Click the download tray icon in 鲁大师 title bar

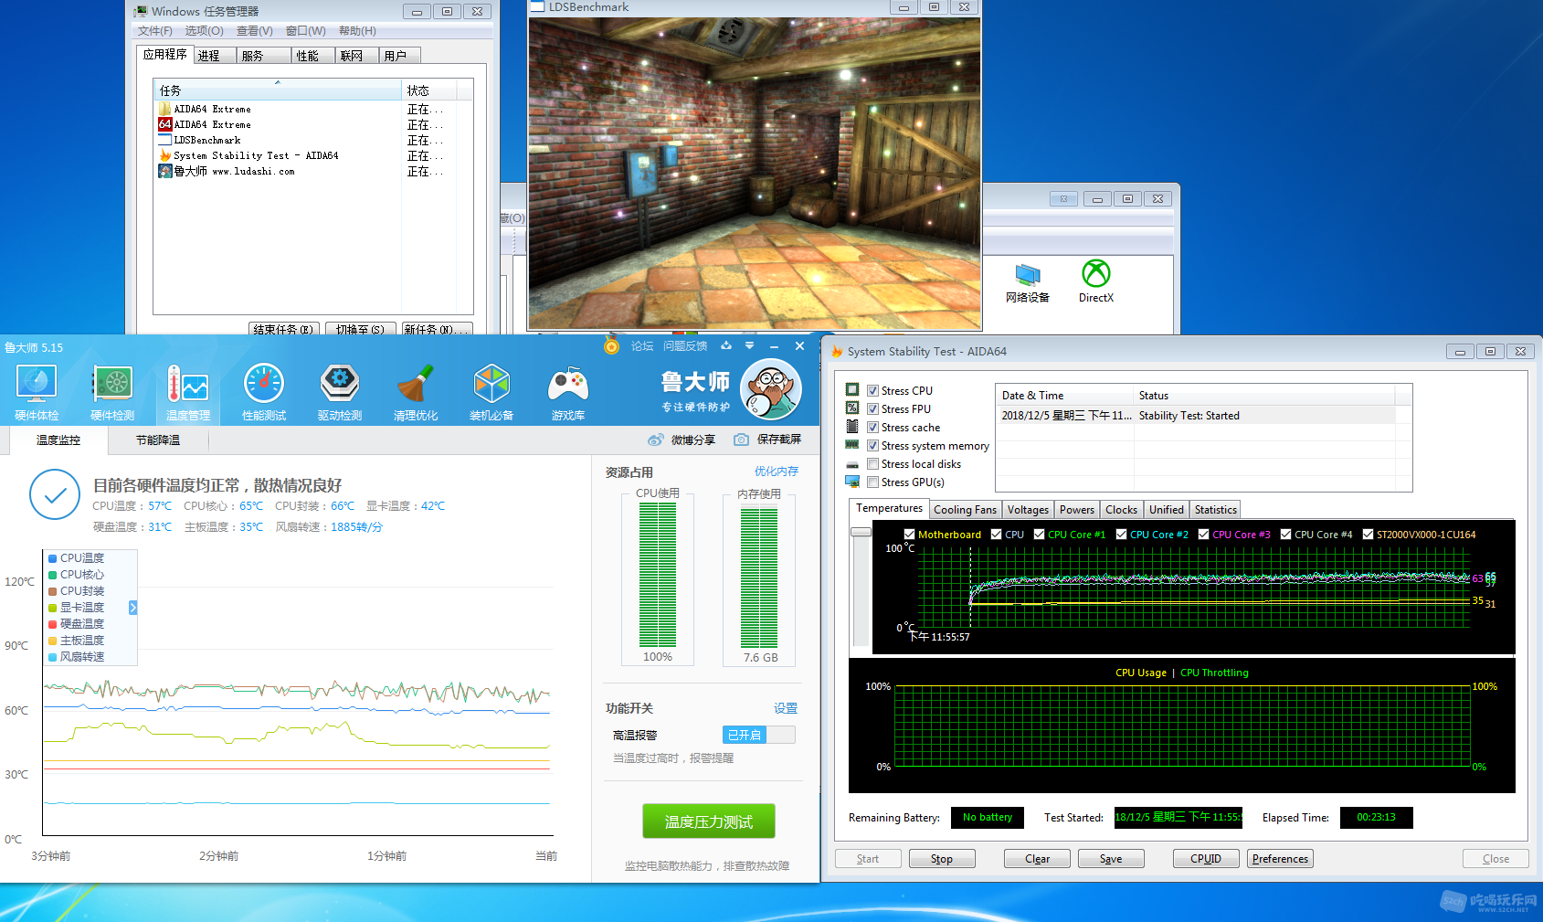click(726, 345)
